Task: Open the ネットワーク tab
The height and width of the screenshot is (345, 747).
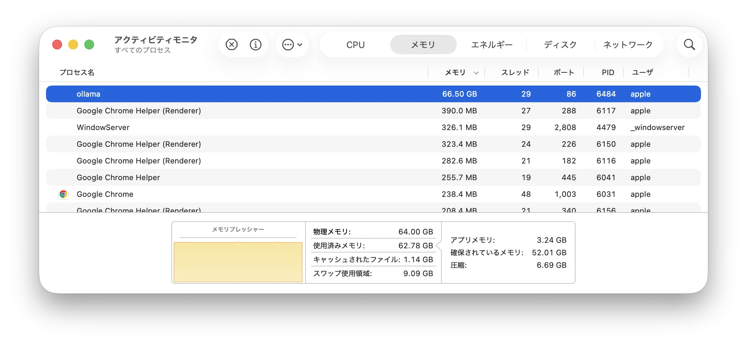Action: 628,45
